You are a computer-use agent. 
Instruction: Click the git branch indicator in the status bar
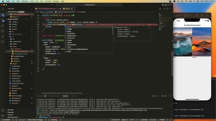(6, 120)
